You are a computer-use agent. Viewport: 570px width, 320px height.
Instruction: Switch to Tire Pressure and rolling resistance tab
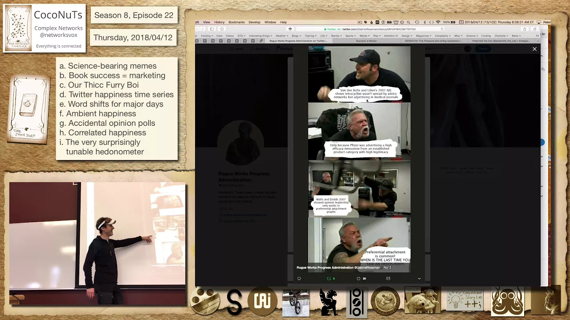point(434,41)
